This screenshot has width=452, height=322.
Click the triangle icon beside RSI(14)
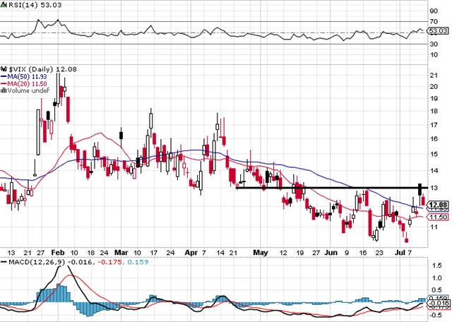[x=2, y=4]
